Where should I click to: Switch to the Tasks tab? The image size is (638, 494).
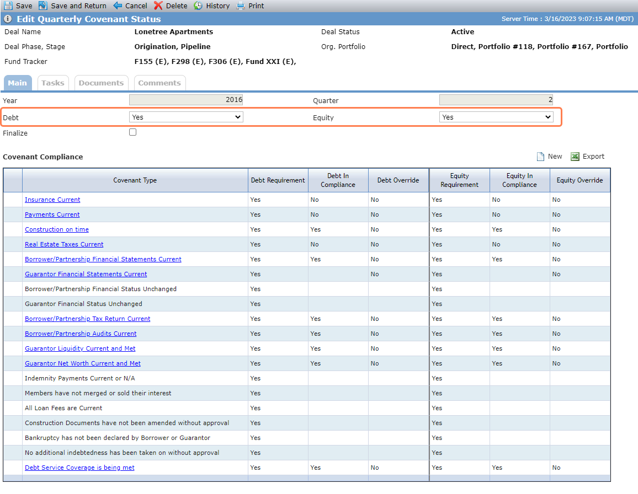[53, 83]
